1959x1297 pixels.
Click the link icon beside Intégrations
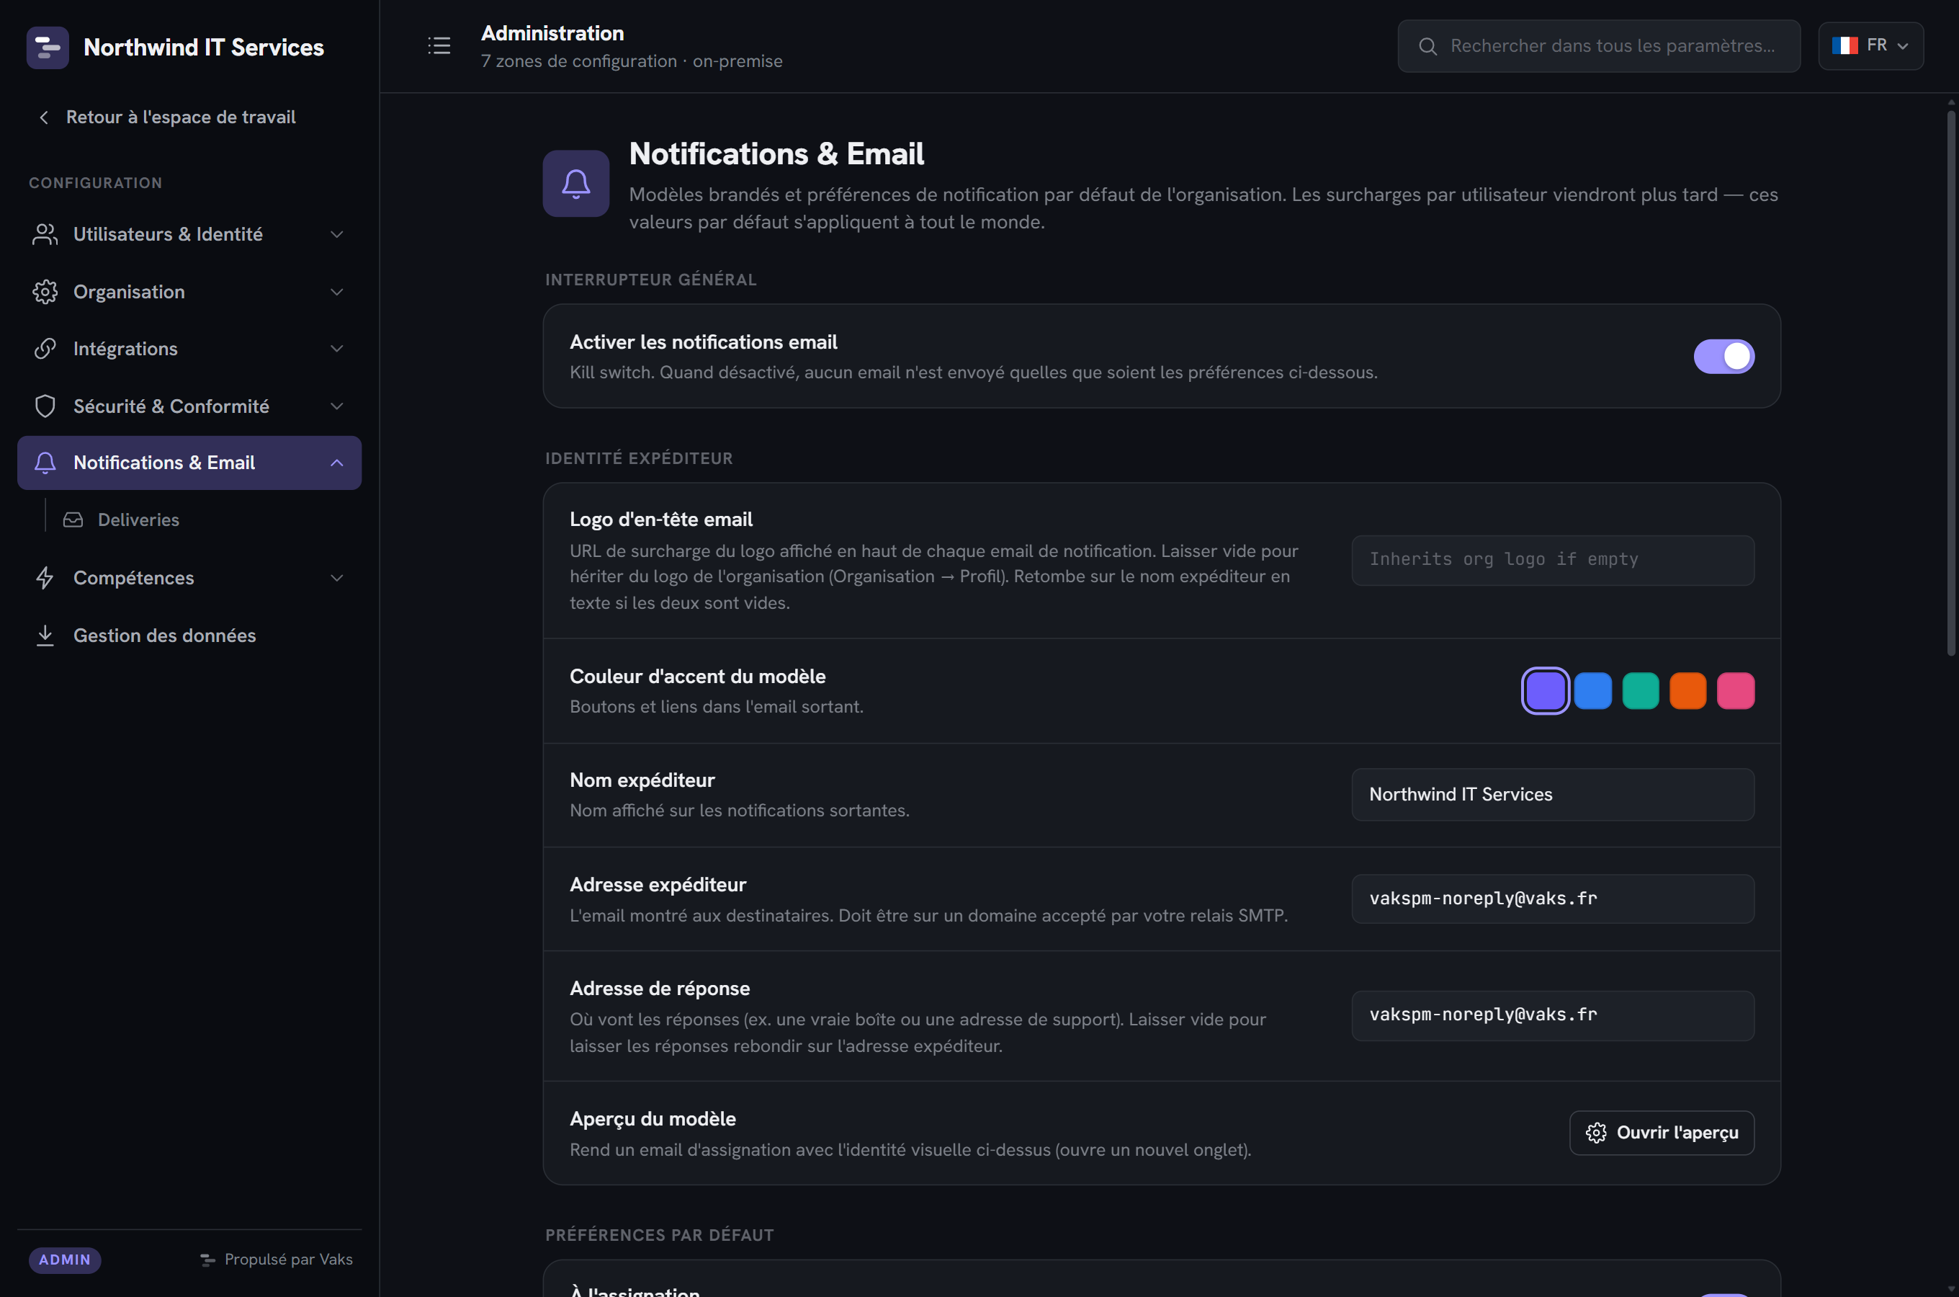(45, 349)
